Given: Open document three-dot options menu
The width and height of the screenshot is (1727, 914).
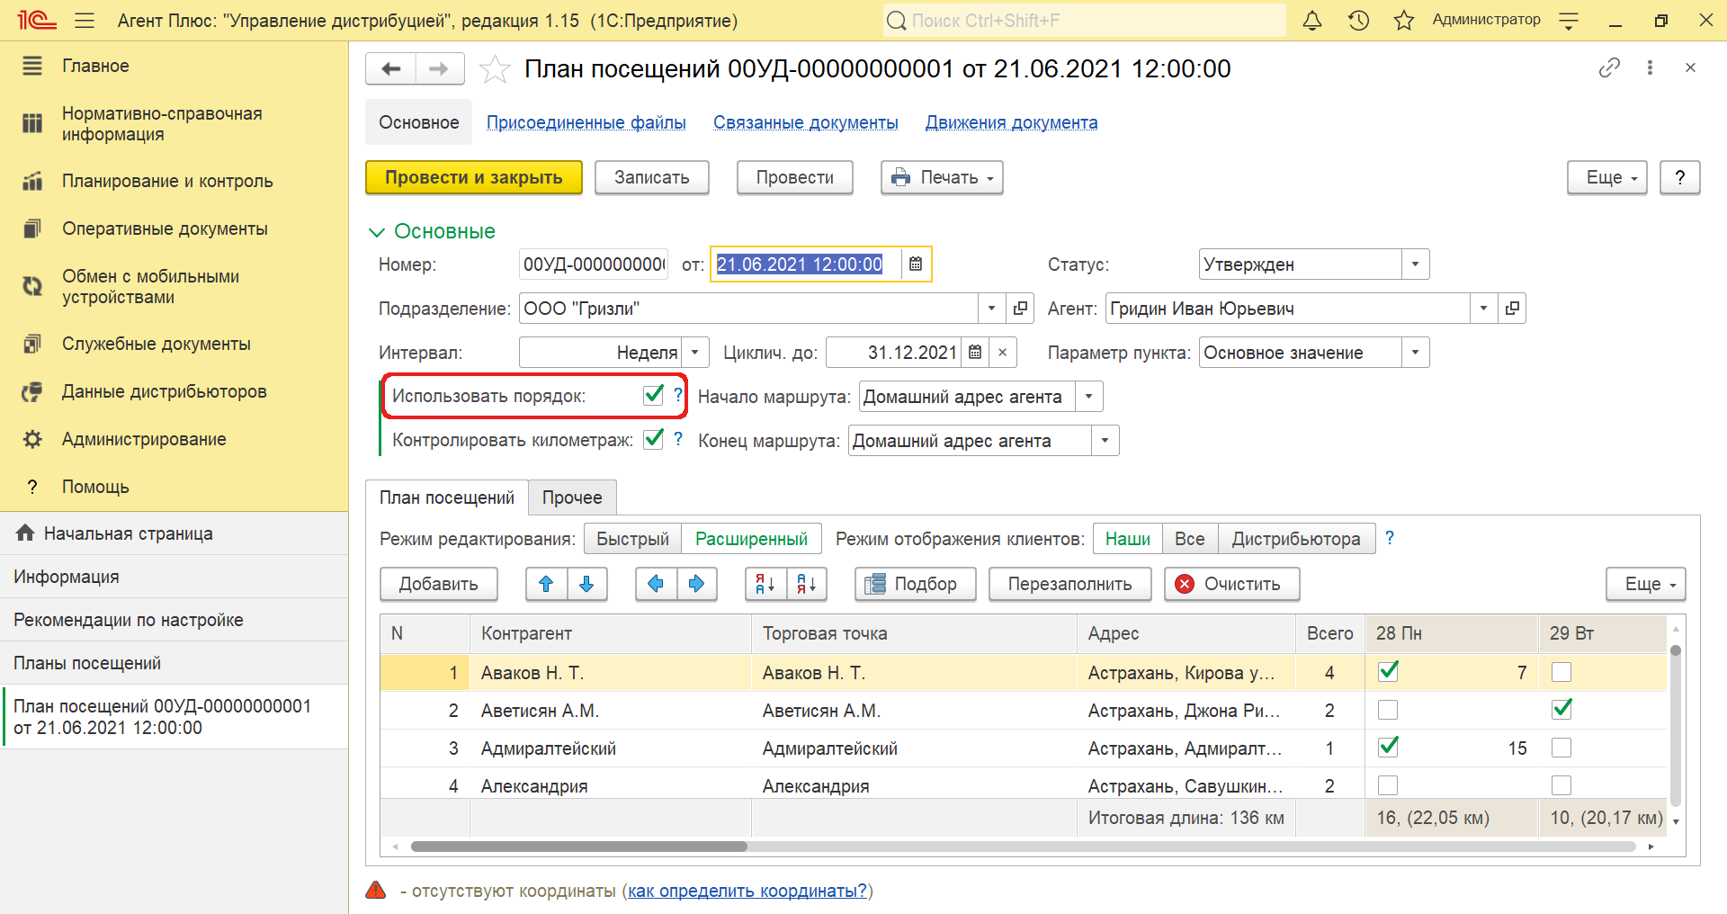Looking at the screenshot, I should pos(1650,67).
